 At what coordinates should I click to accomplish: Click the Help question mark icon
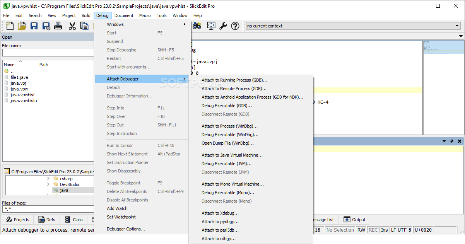pyautogui.click(x=235, y=26)
